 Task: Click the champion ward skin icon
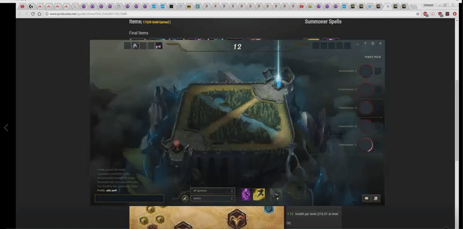276,195
